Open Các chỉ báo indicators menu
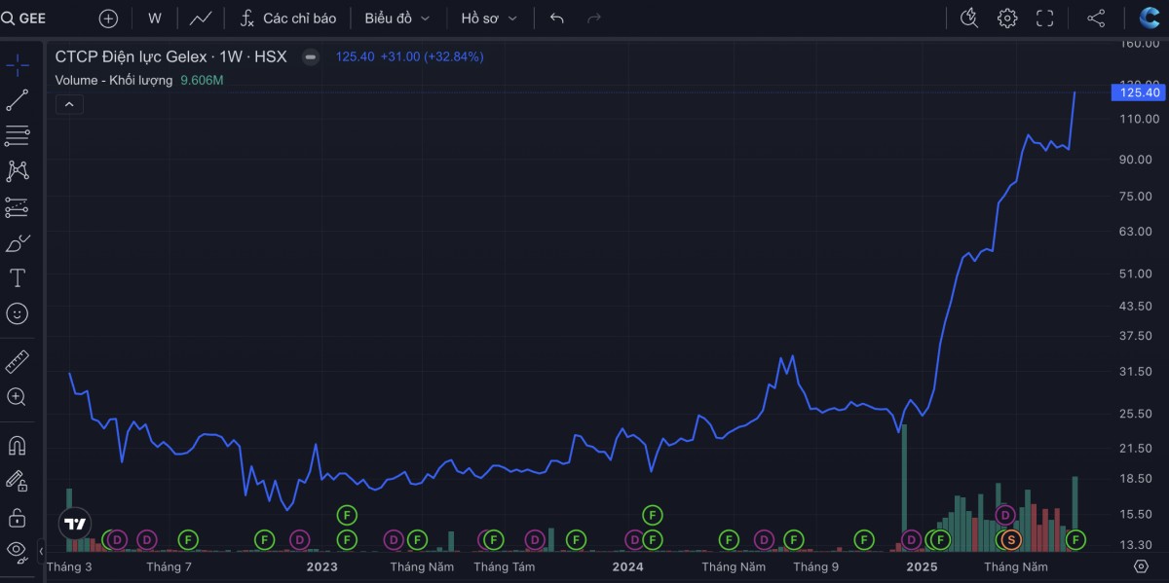 coord(288,18)
